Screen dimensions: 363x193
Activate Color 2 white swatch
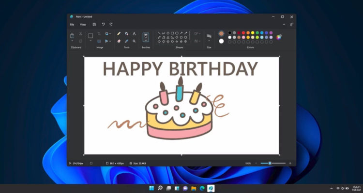tap(221, 41)
